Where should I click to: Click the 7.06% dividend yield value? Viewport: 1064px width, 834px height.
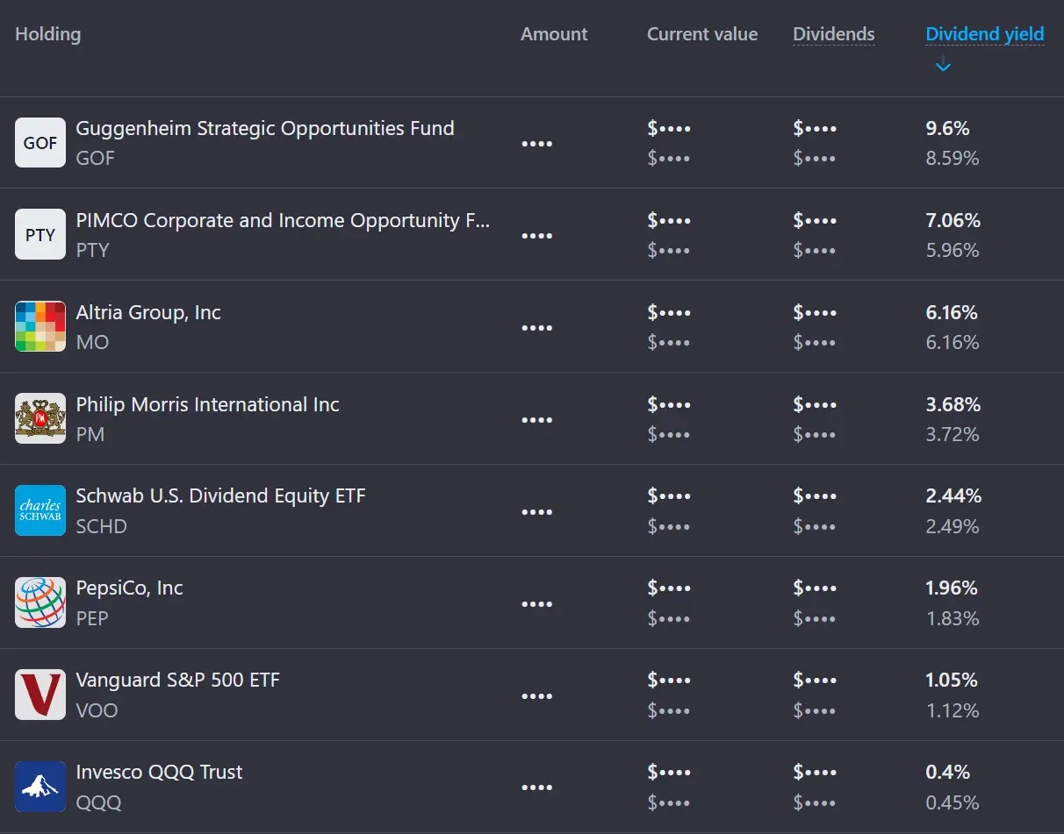953,220
